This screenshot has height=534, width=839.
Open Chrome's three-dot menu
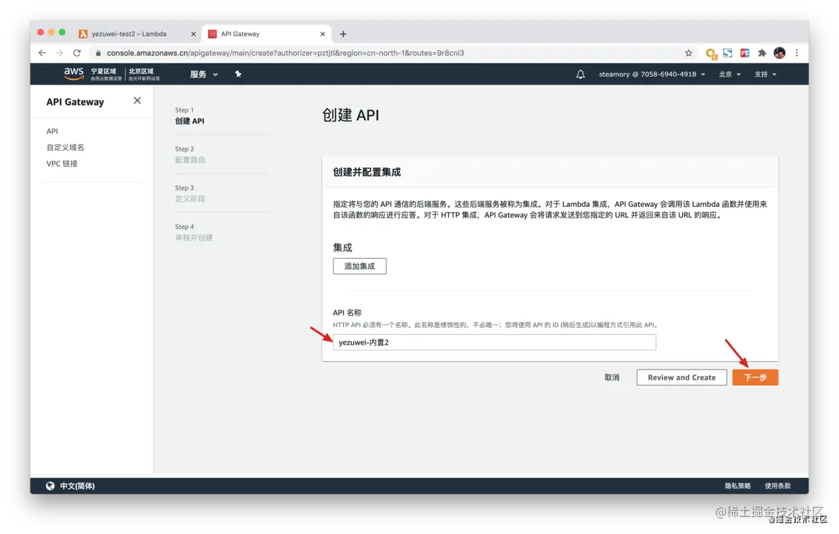point(797,53)
